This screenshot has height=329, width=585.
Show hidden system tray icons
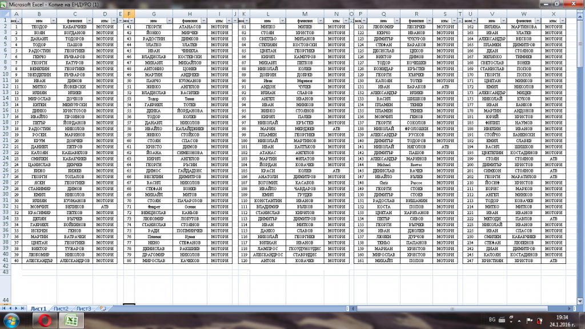point(519,321)
